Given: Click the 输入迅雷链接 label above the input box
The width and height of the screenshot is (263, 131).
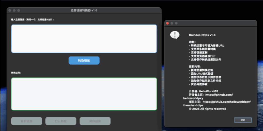Looking at the screenshot, I should click(33, 19).
